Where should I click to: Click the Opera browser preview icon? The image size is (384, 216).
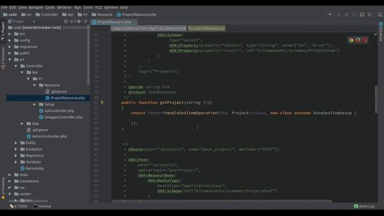[x=365, y=40]
